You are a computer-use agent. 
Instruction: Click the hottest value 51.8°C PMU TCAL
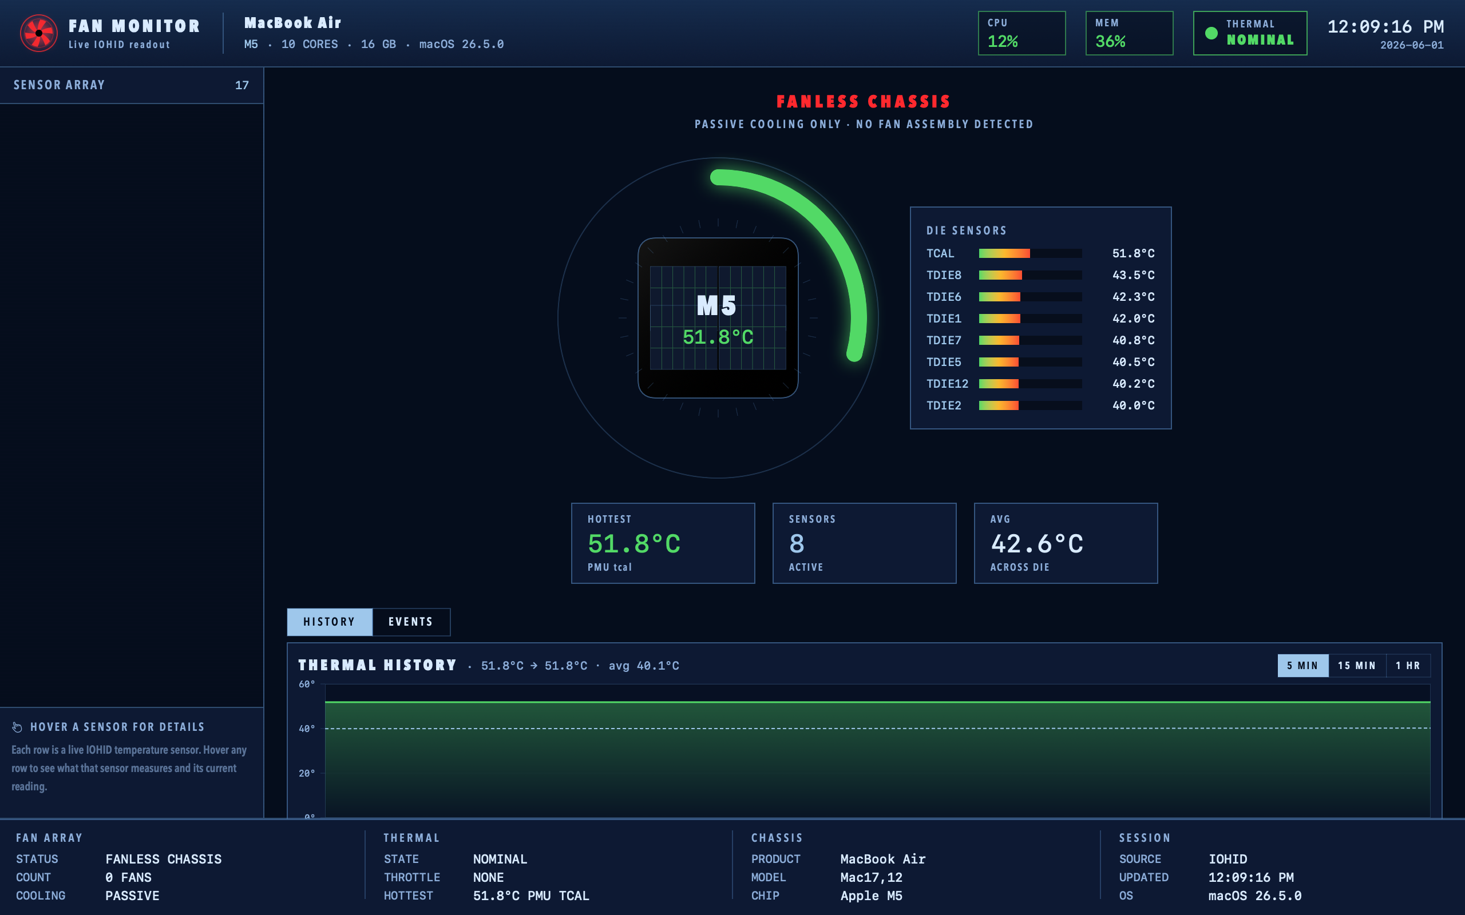point(531,896)
